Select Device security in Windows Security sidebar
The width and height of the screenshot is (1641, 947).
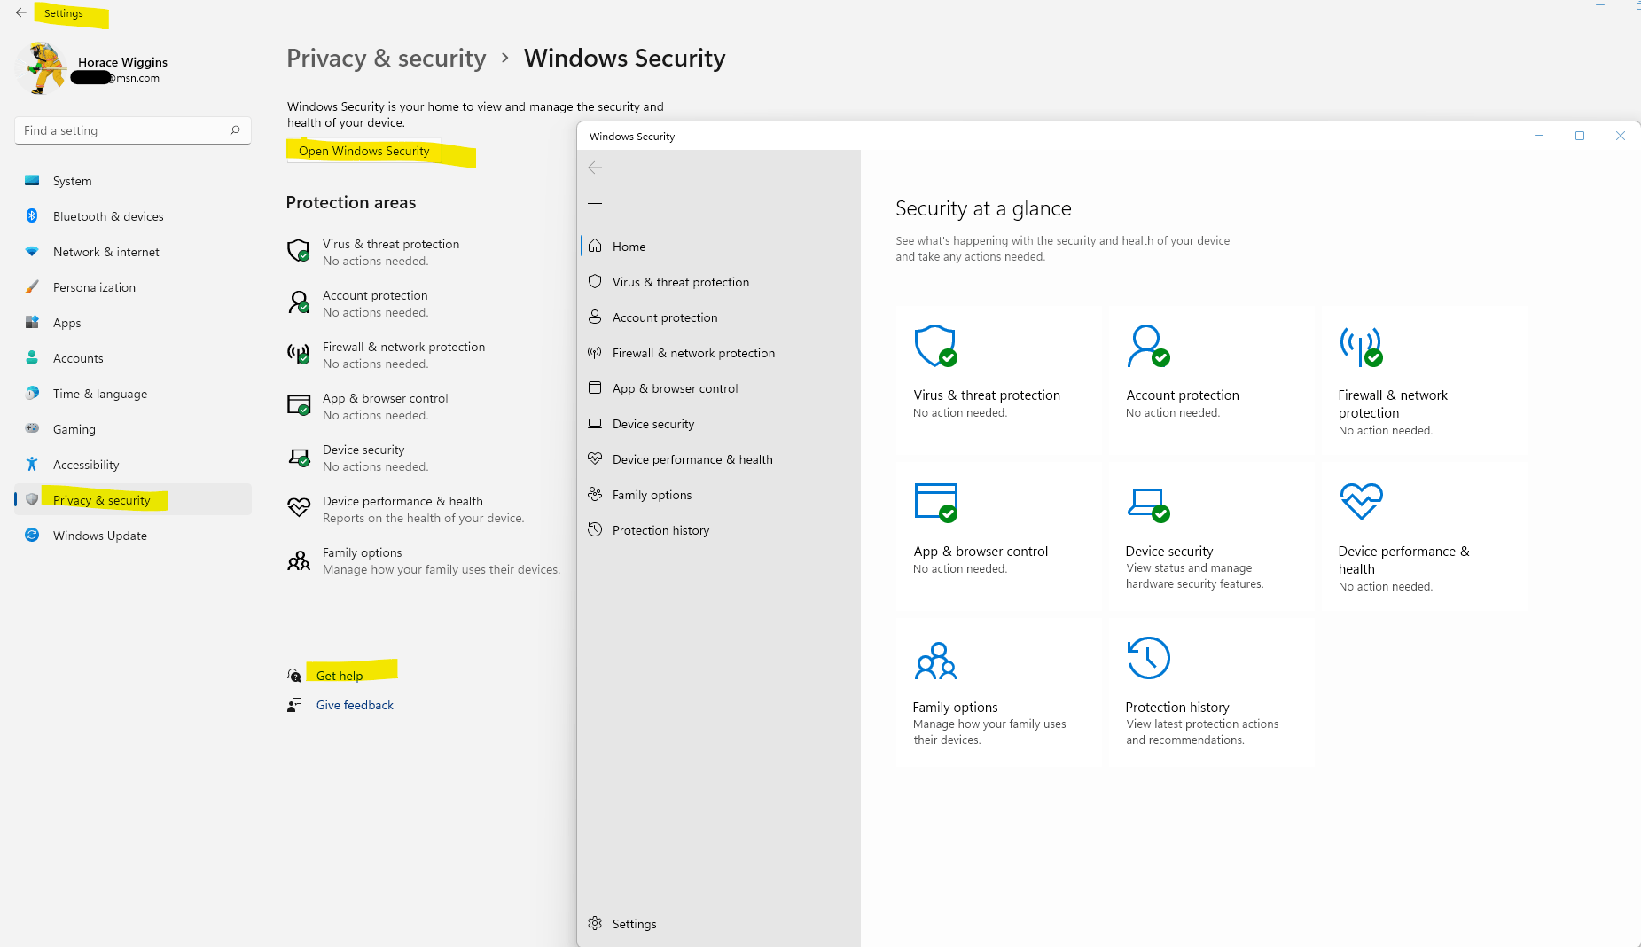coord(719,424)
